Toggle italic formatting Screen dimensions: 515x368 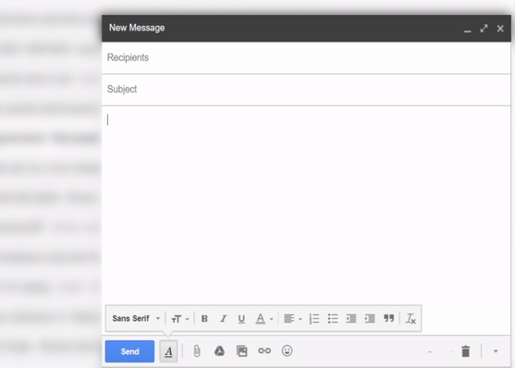pos(224,319)
